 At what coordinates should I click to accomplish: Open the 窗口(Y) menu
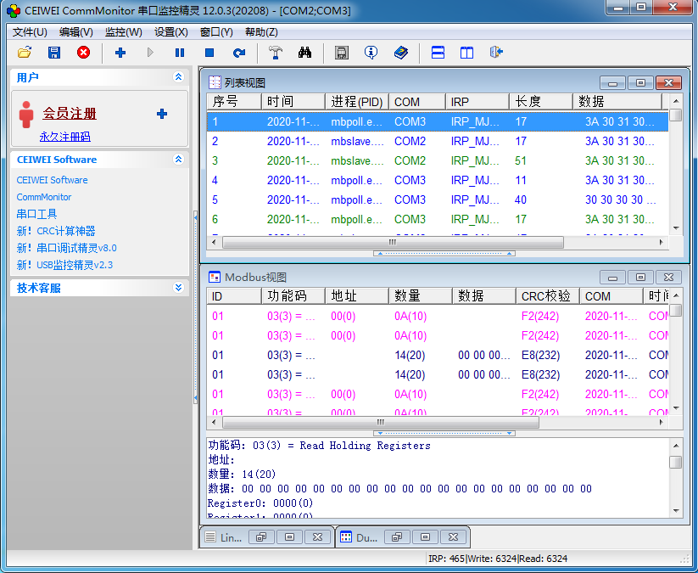pos(216,32)
